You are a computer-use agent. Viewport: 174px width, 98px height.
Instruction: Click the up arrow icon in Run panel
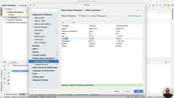(x=8, y=66)
